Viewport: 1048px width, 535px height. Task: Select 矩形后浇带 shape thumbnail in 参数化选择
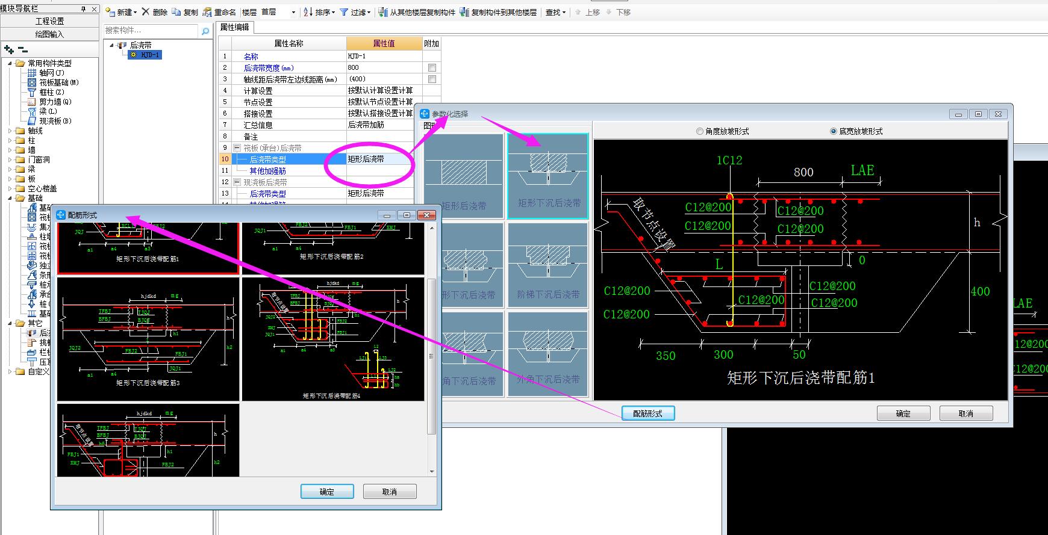pos(464,176)
